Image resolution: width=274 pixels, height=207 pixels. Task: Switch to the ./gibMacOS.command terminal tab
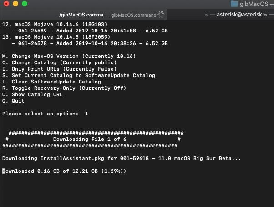click(83, 15)
